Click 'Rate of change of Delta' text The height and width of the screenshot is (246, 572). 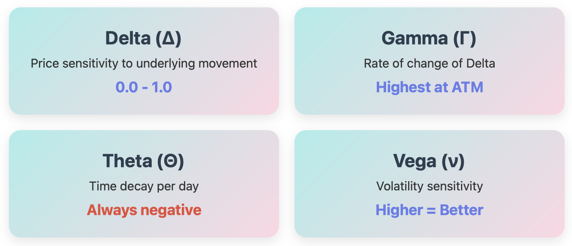(x=429, y=63)
